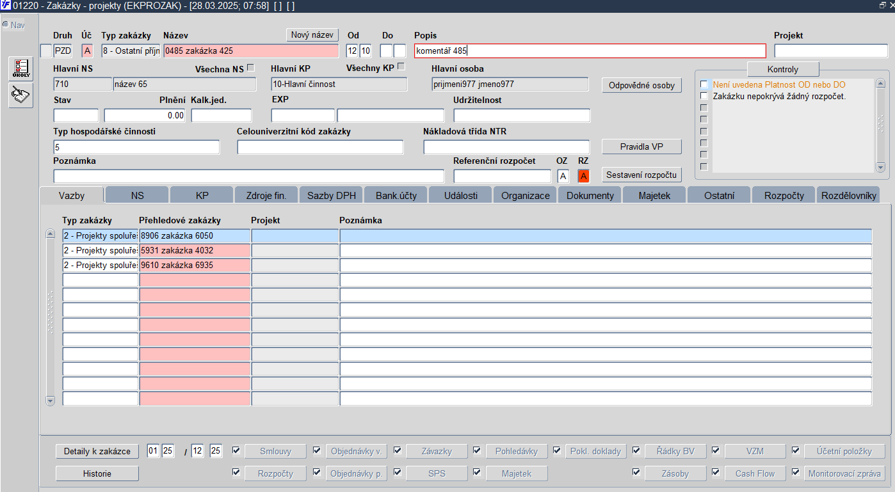The width and height of the screenshot is (895, 492).
Task: Select the Nav radio button
Action: click(x=5, y=25)
